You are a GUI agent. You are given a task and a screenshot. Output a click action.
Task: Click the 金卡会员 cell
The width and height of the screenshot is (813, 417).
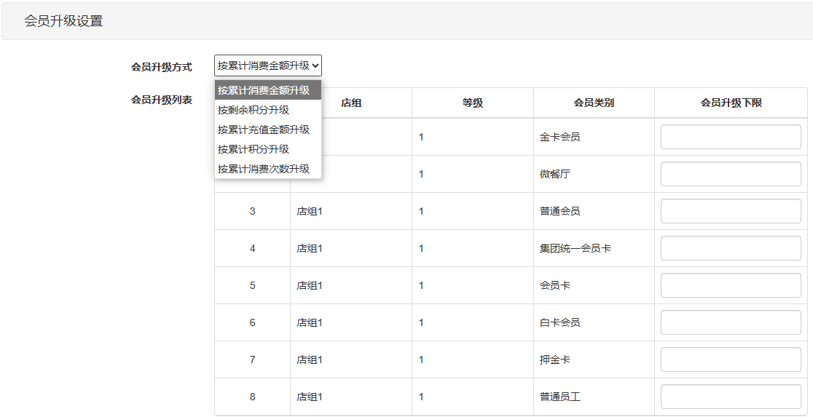(594, 137)
